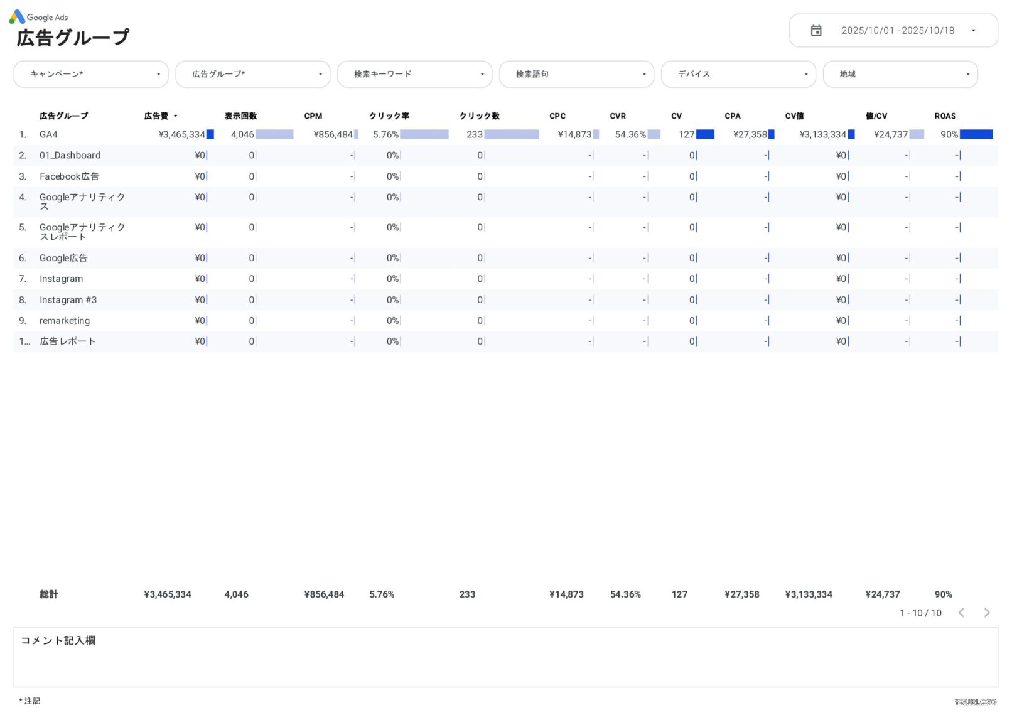
Task: Go to next page of table results
Action: 986,613
